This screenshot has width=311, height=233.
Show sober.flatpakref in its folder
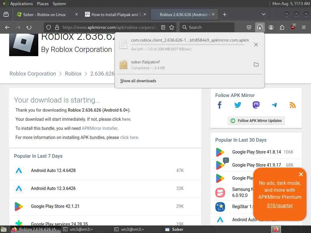click(x=256, y=65)
